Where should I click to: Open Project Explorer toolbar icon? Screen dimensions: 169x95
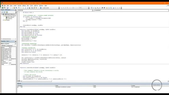click(x=32, y=8)
